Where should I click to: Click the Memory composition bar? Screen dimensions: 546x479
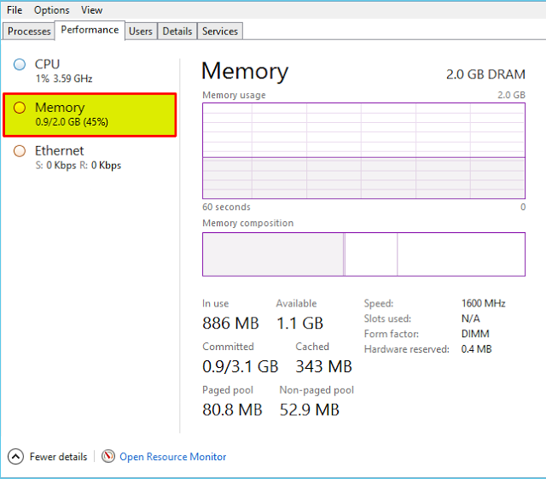(x=363, y=254)
